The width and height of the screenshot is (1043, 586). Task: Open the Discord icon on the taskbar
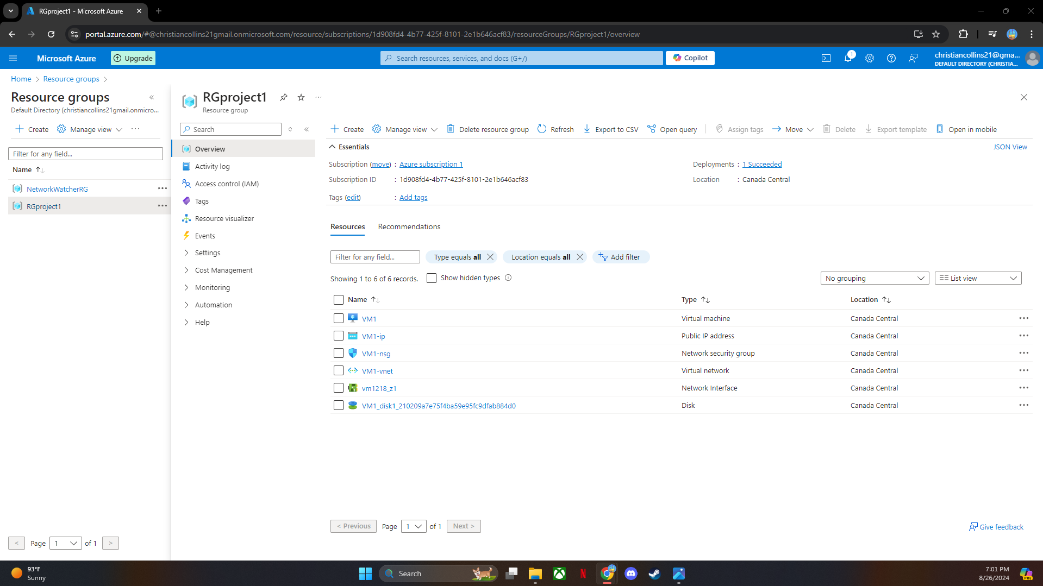pos(630,573)
